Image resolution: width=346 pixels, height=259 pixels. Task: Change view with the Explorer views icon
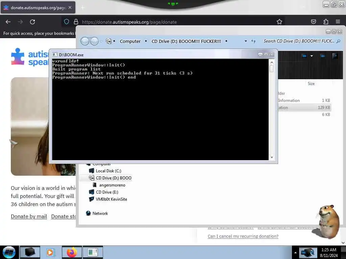(304, 56)
